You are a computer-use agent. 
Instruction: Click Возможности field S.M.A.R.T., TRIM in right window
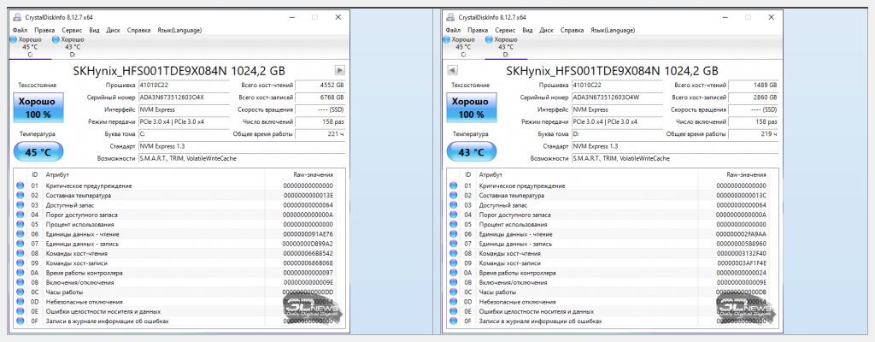coord(675,159)
